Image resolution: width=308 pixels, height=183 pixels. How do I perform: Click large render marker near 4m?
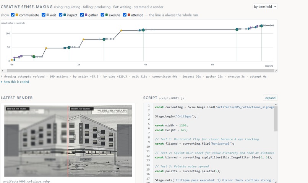pos(143,30)
